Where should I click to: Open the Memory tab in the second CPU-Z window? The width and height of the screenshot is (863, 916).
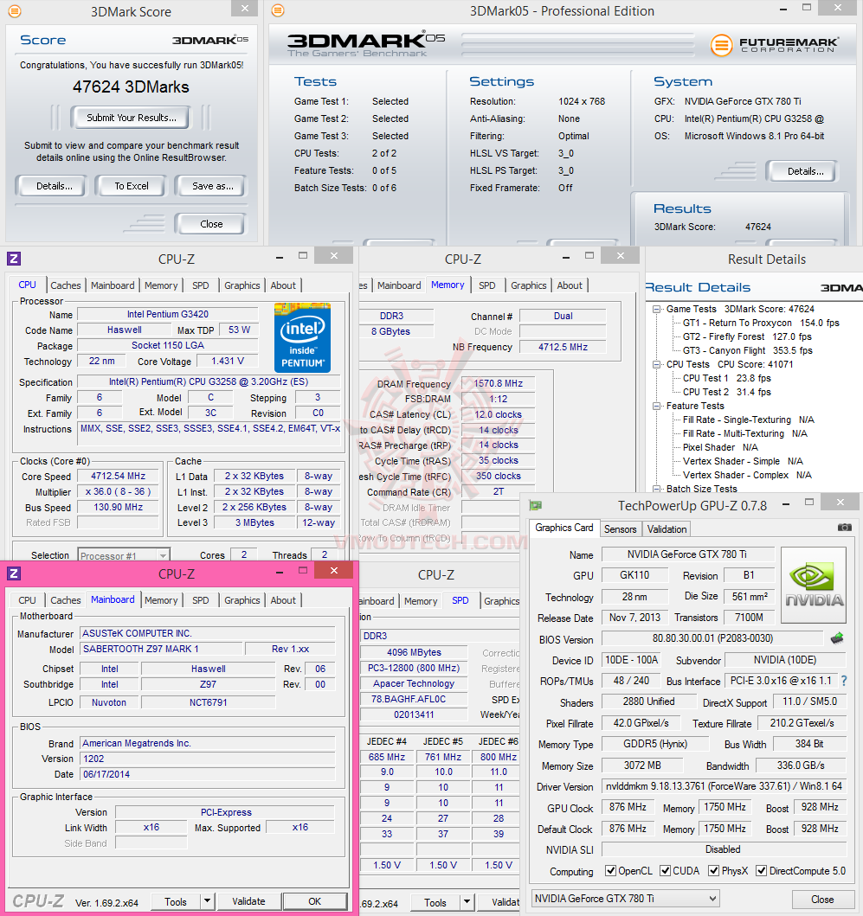(x=448, y=285)
